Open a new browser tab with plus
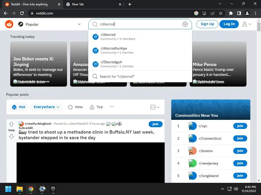The width and height of the screenshot is (261, 195). (x=130, y=5)
